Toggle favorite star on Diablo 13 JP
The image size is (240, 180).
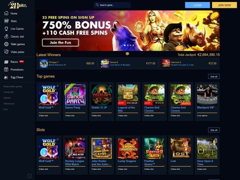[110, 86]
